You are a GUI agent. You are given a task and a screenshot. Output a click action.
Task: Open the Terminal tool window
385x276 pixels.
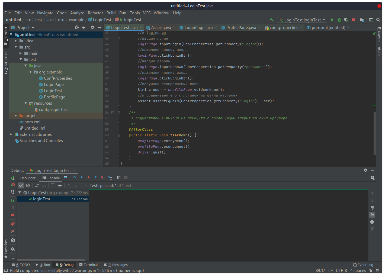[x=88, y=265]
